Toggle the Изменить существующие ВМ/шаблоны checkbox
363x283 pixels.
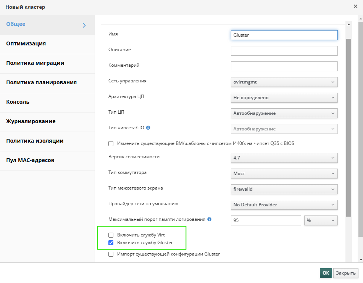pyautogui.click(x=111, y=143)
